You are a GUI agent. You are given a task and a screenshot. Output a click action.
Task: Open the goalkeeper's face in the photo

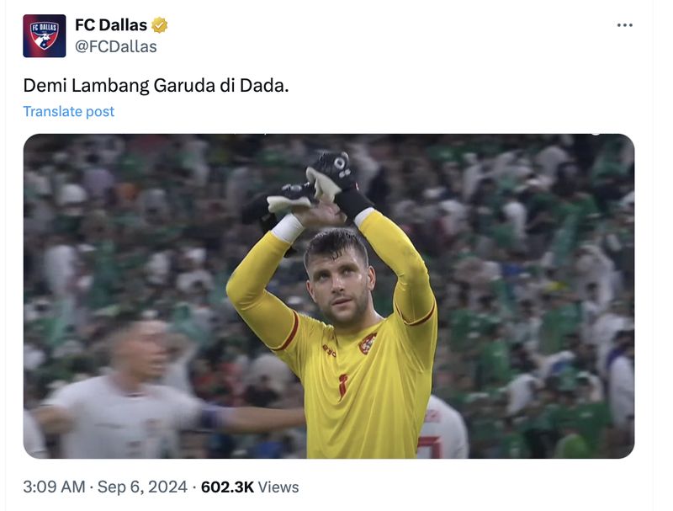(339, 281)
